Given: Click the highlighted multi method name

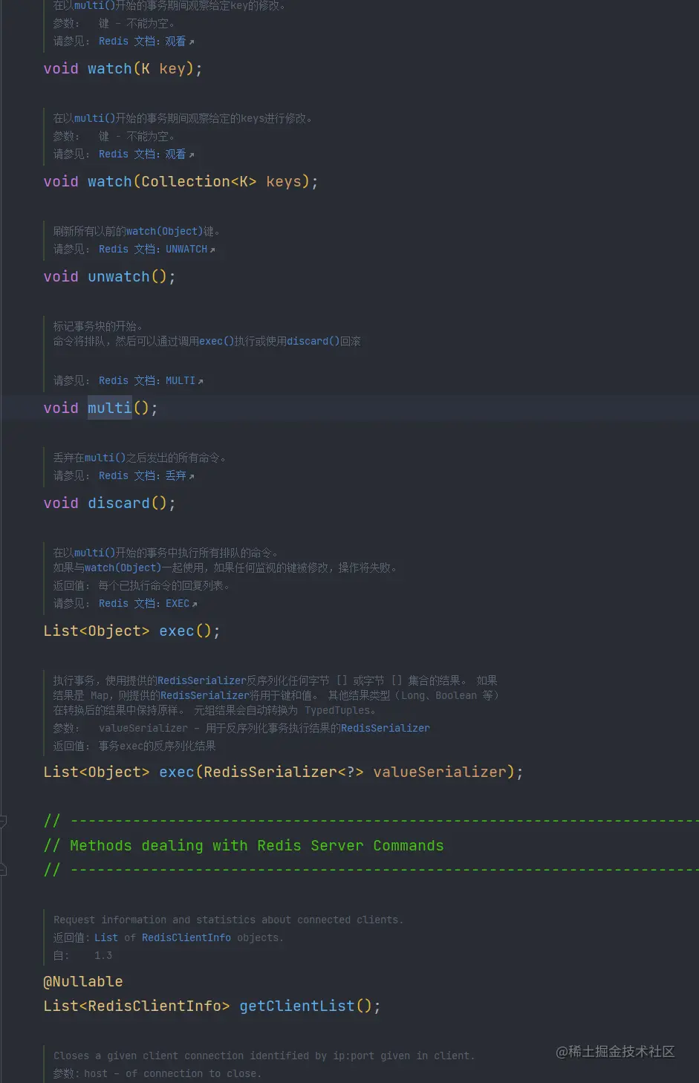Looking at the screenshot, I should coord(110,409).
